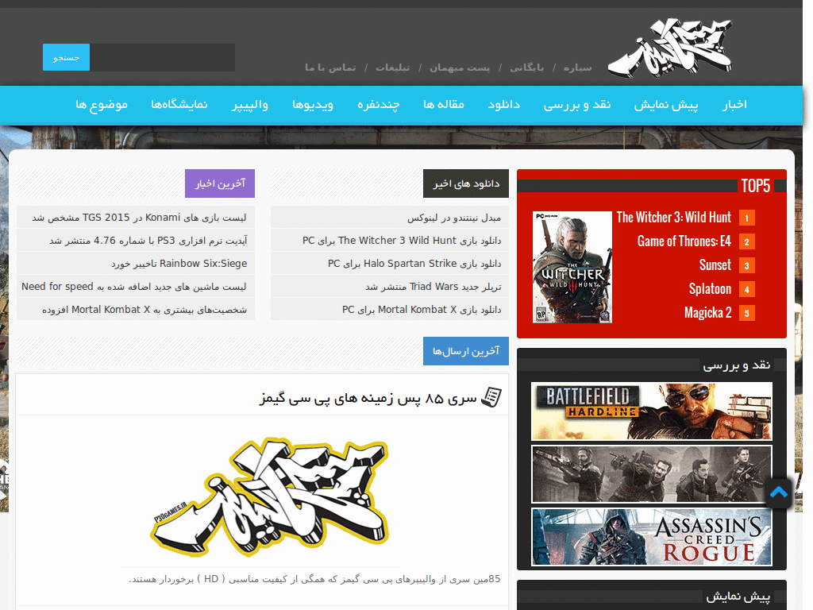Click the document icon beside post title
The width and height of the screenshot is (813, 610).
pyautogui.click(x=491, y=397)
